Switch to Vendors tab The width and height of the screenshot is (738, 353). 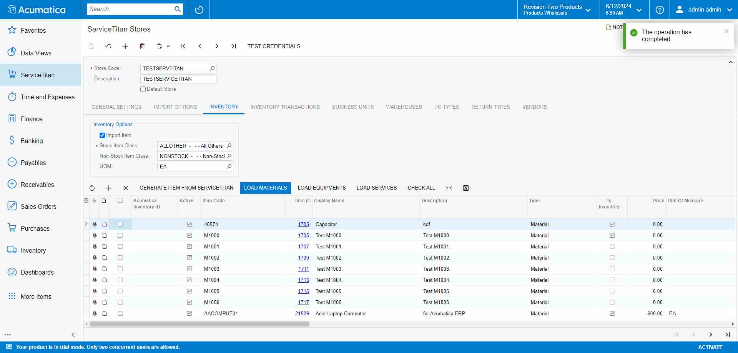(x=534, y=107)
